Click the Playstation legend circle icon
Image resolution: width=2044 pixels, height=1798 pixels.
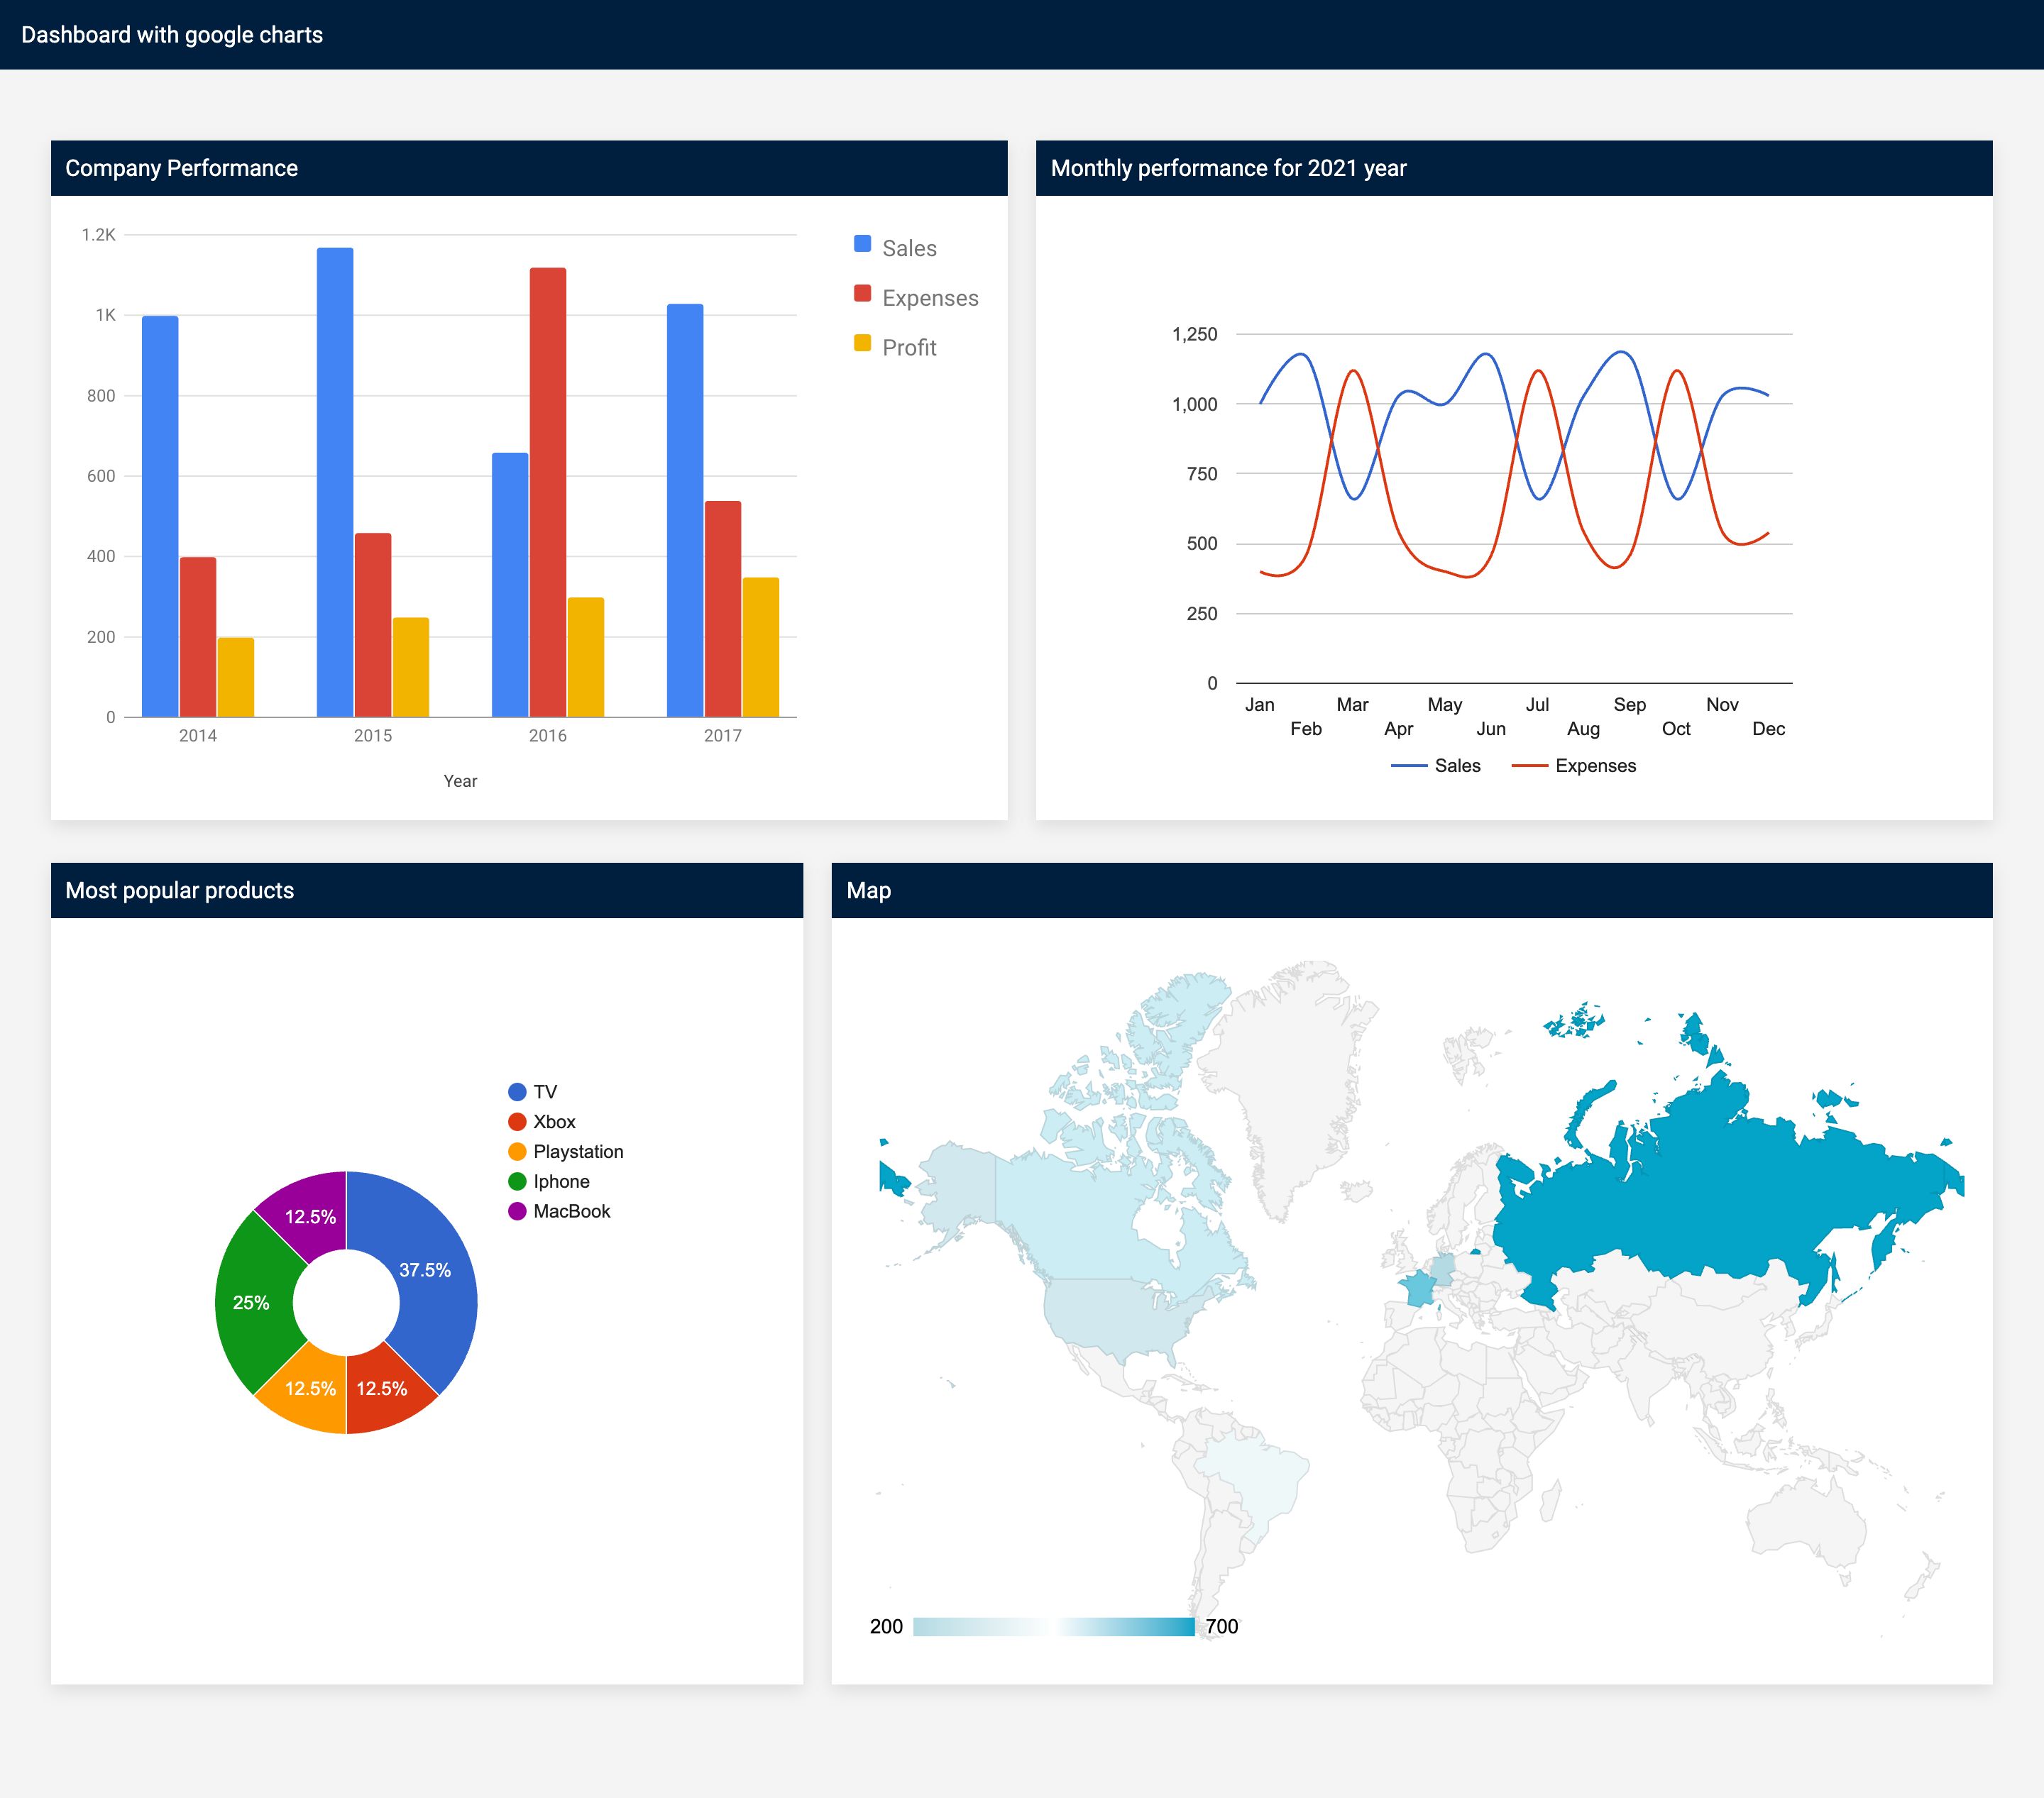click(517, 1152)
